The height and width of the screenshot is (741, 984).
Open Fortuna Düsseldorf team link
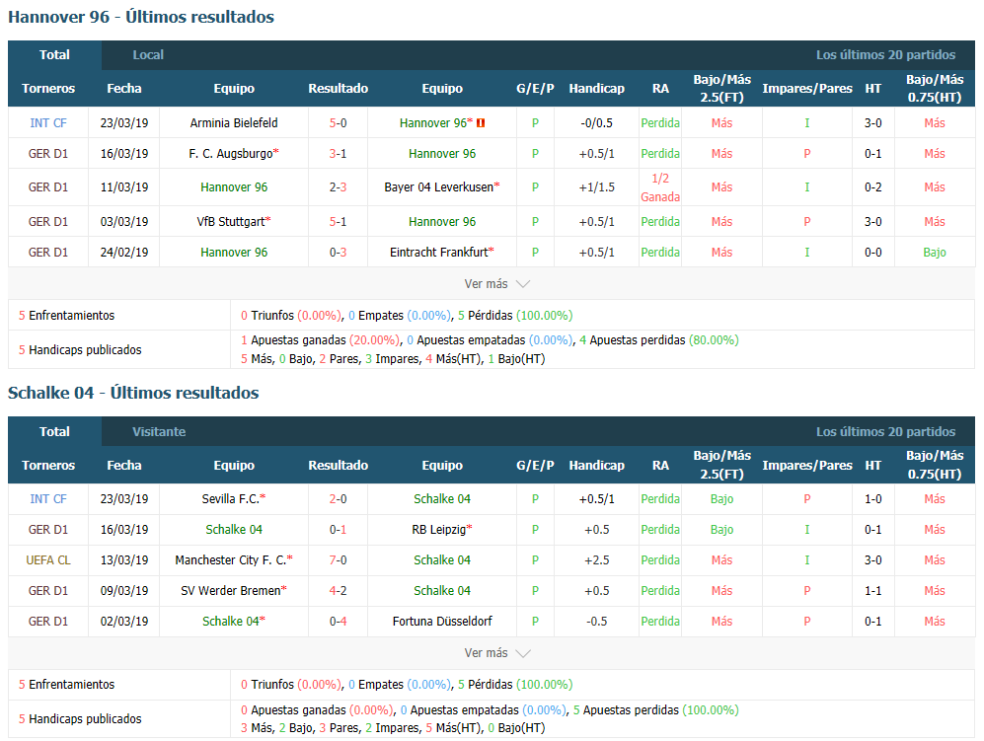[442, 622]
